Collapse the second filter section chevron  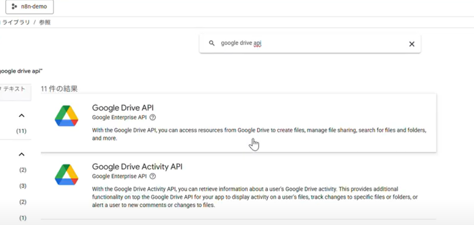pos(21,155)
